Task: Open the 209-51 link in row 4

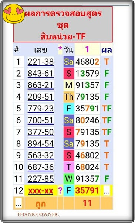Action: tap(41, 97)
